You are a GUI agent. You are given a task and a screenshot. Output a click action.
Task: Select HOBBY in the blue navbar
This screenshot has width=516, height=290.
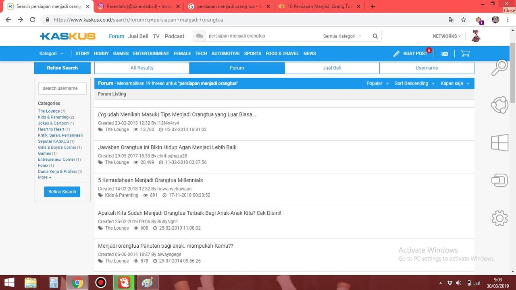(x=101, y=54)
